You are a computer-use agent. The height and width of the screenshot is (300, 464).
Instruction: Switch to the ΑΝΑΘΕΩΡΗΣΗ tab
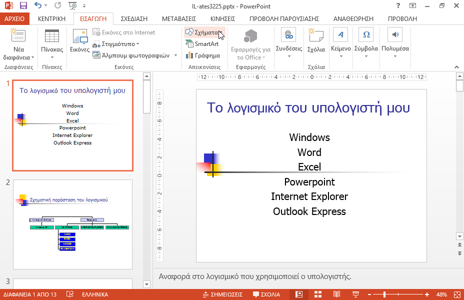tap(353, 19)
